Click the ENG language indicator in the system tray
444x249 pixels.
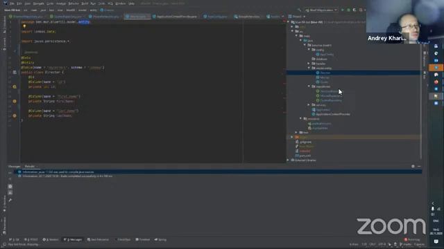(x=436, y=221)
